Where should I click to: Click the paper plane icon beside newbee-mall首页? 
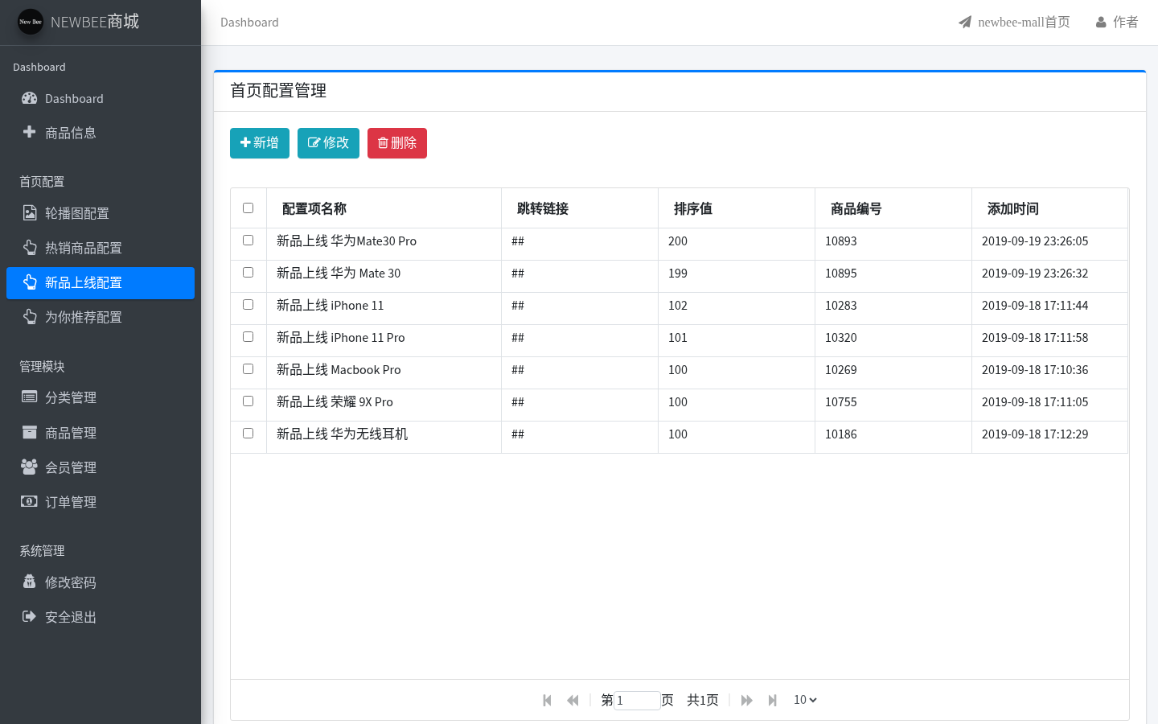click(x=965, y=23)
